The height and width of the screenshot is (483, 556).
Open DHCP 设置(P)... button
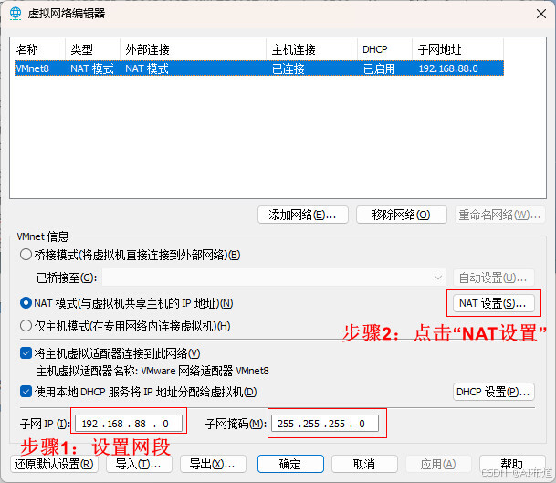[493, 392]
